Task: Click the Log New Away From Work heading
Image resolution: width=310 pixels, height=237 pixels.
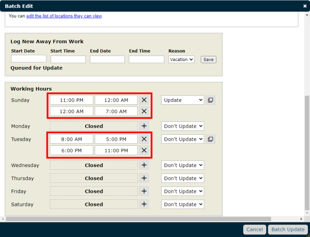Action: pyautogui.click(x=47, y=42)
